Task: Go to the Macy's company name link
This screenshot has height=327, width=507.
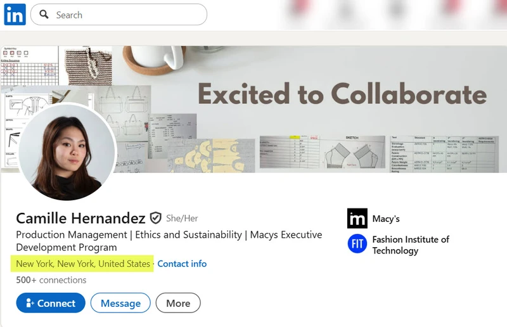Action: click(386, 219)
